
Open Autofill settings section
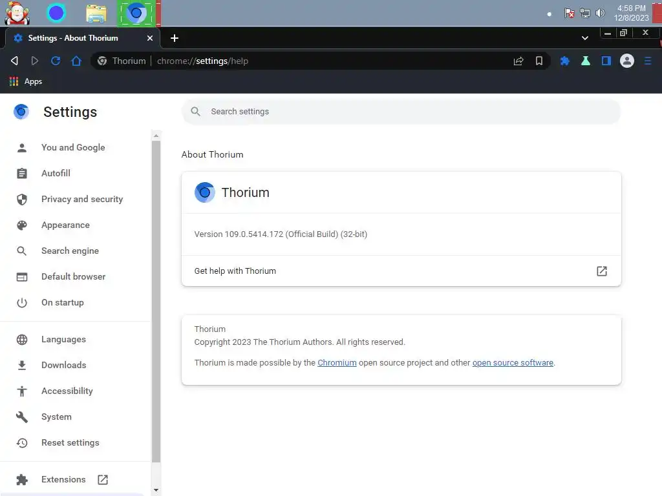click(x=56, y=173)
